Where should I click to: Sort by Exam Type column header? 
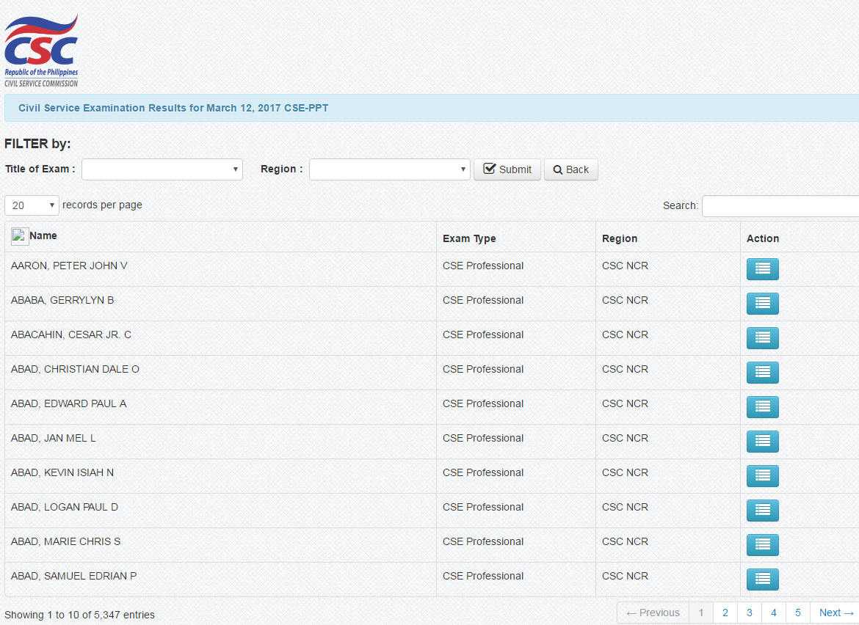[x=469, y=238]
